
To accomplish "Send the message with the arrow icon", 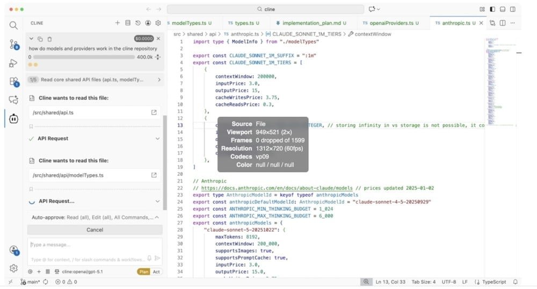I will [157, 258].
